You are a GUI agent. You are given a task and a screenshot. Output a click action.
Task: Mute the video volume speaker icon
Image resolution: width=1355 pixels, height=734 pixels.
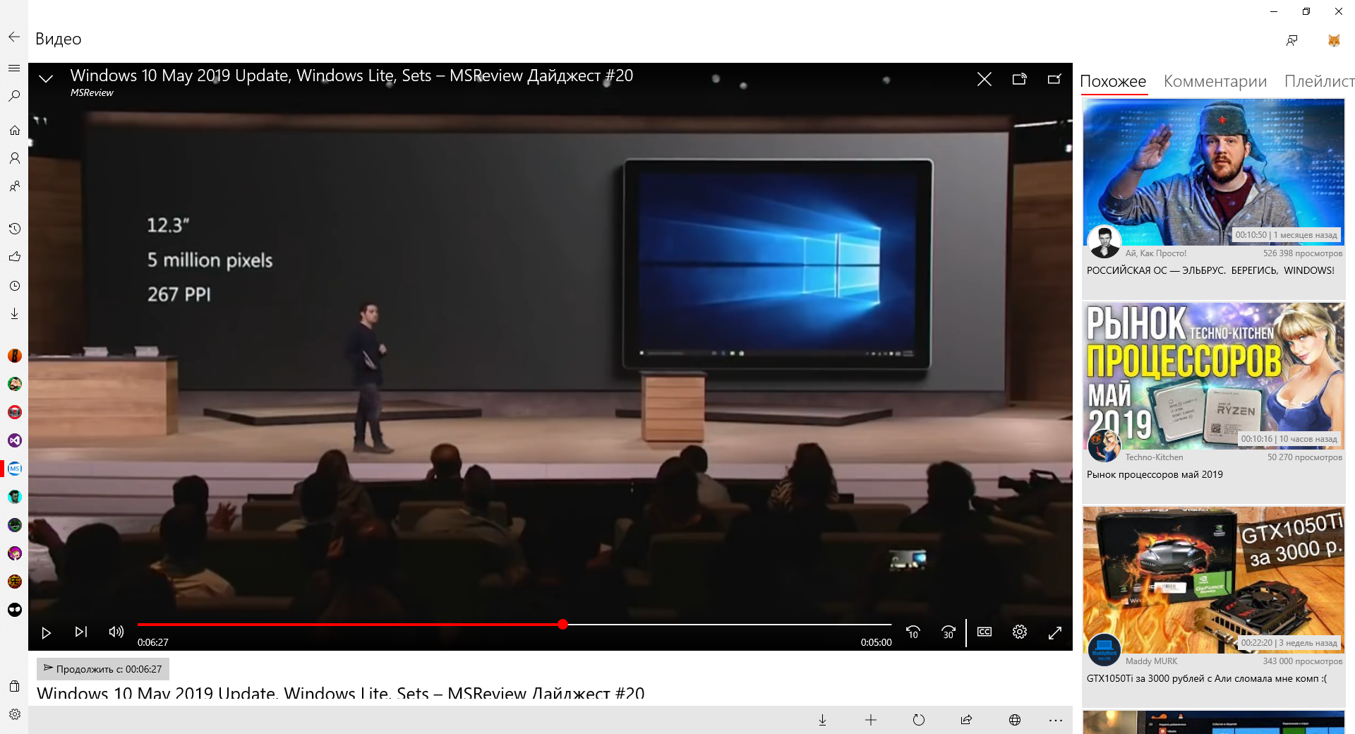pos(116,632)
